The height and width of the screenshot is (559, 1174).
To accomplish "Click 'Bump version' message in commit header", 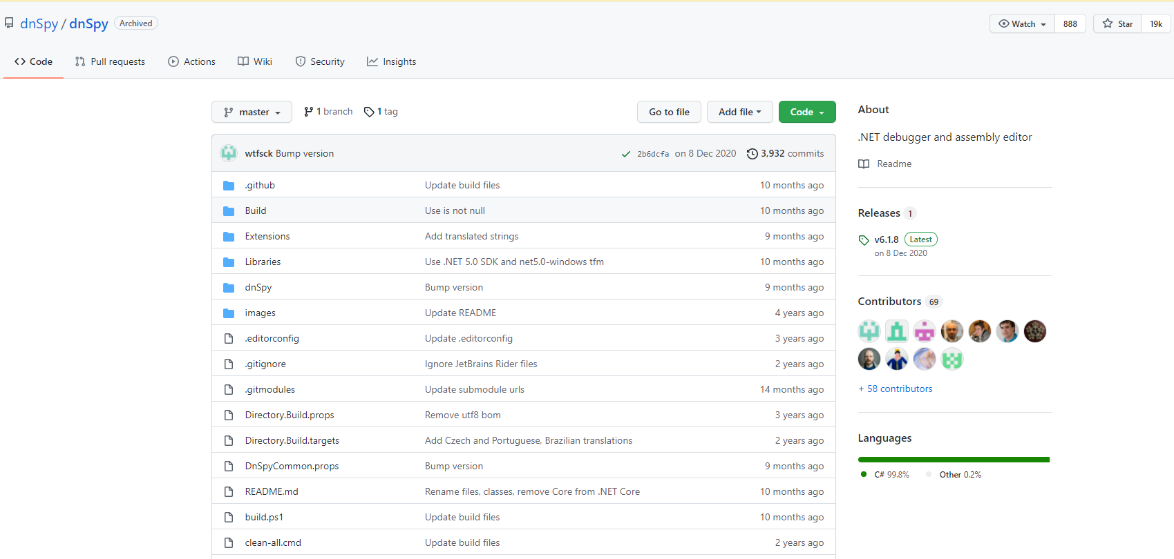I will point(305,154).
